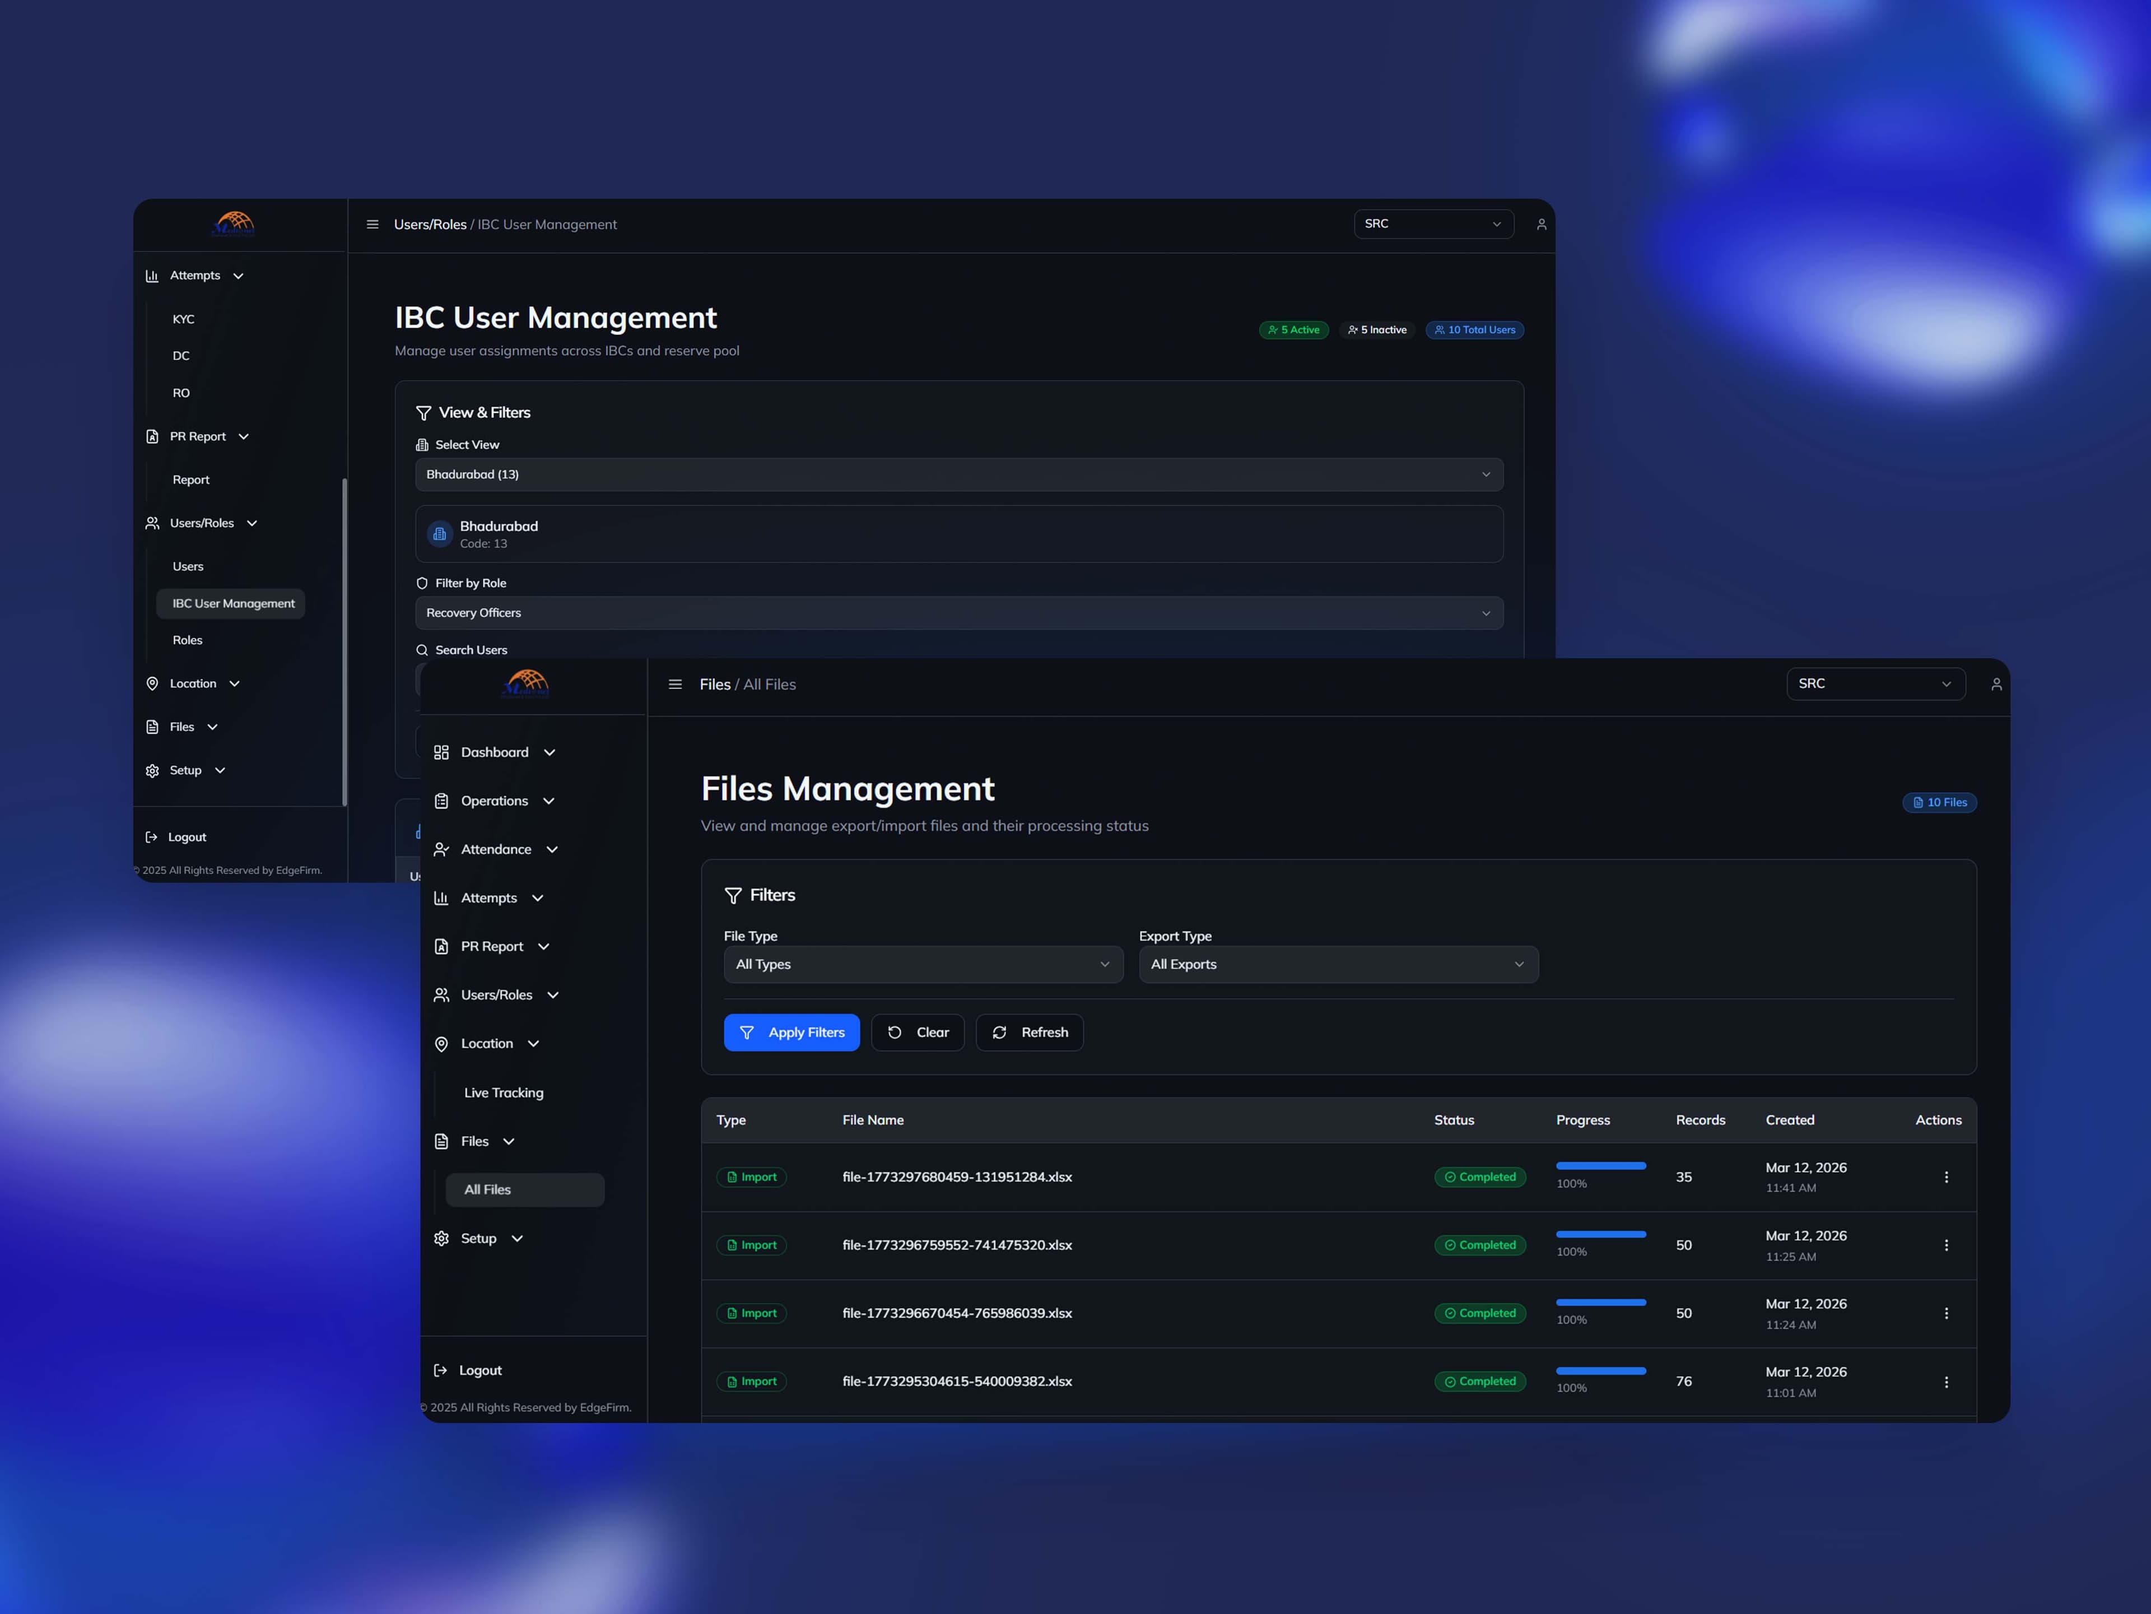Click progress bar of file-1773296759552 row
This screenshot has height=1614, width=2151.
(x=1600, y=1234)
